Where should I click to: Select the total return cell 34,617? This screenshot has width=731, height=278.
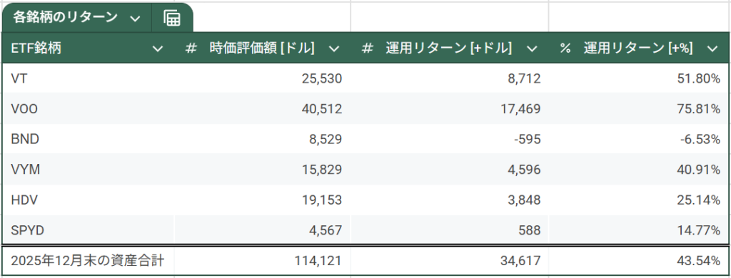point(450,261)
